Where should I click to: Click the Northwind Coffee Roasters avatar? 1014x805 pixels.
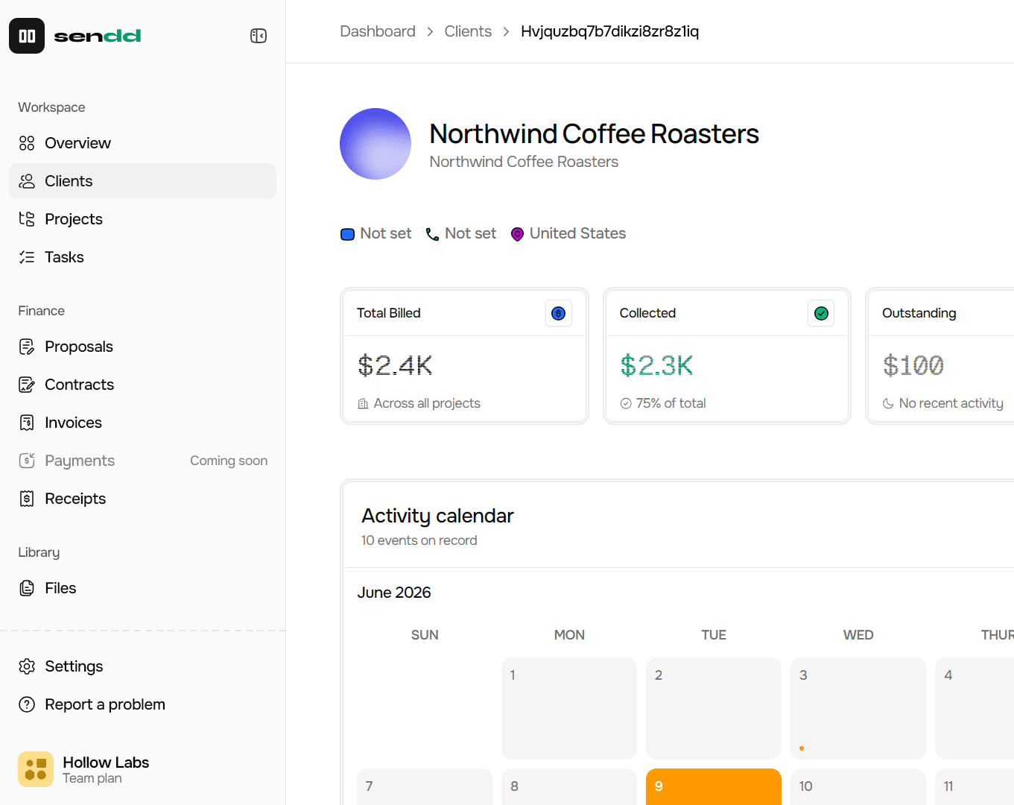click(x=376, y=144)
